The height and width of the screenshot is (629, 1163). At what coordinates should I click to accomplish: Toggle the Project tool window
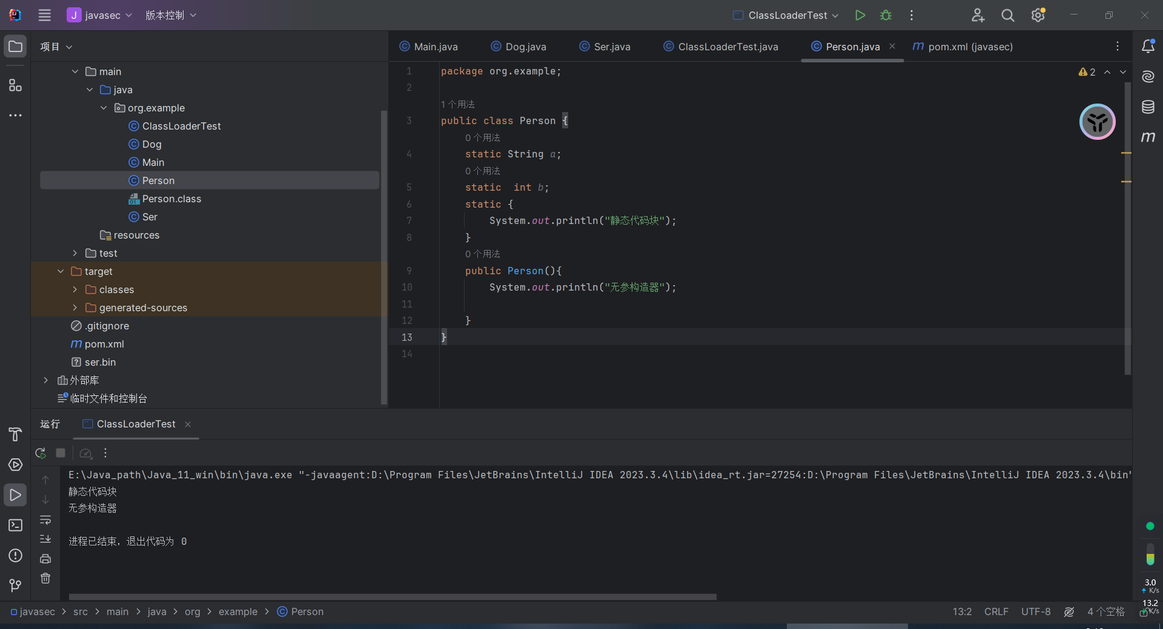(x=15, y=47)
